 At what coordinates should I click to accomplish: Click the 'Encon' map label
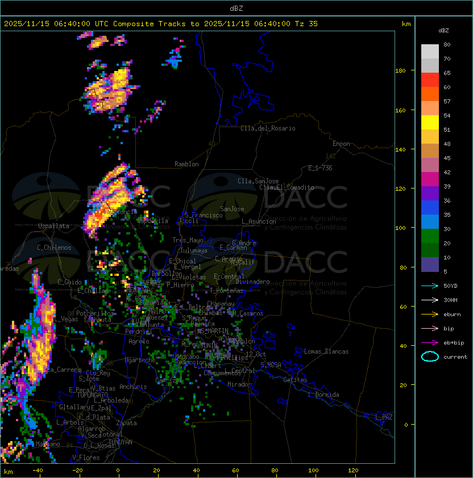(341, 144)
